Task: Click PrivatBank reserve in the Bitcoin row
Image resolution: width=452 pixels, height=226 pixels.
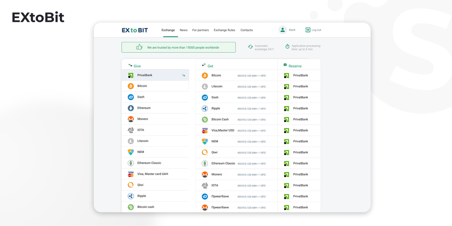Action: 299,75
